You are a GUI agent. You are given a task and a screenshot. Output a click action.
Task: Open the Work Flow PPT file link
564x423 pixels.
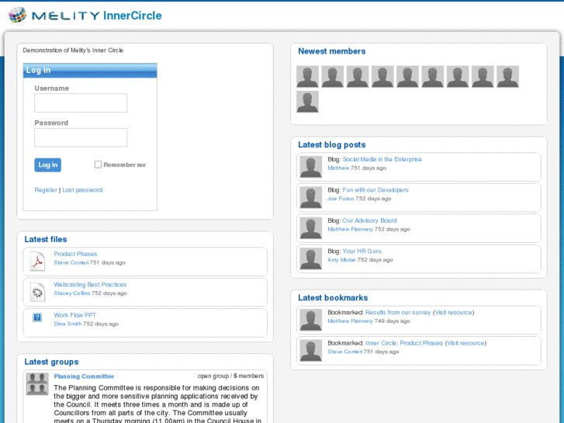[x=74, y=315]
